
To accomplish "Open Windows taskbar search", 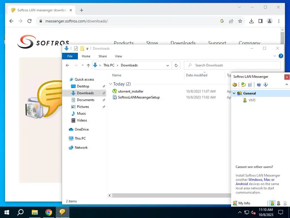I will pos(20,212).
